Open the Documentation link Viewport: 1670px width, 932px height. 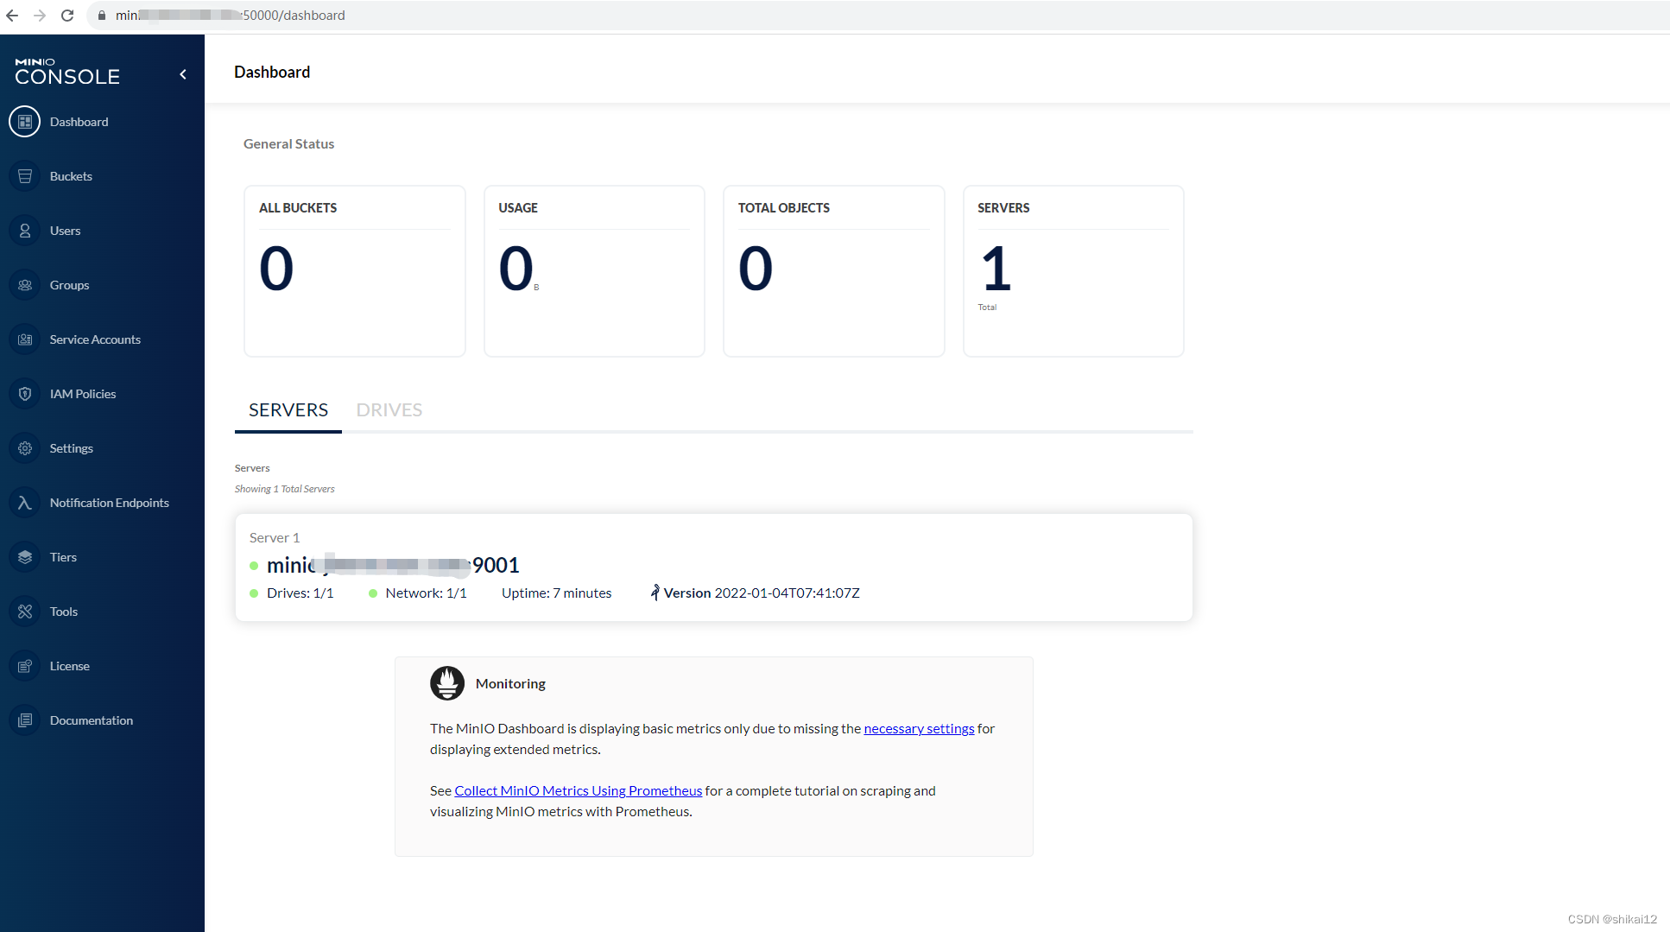pyautogui.click(x=91, y=720)
